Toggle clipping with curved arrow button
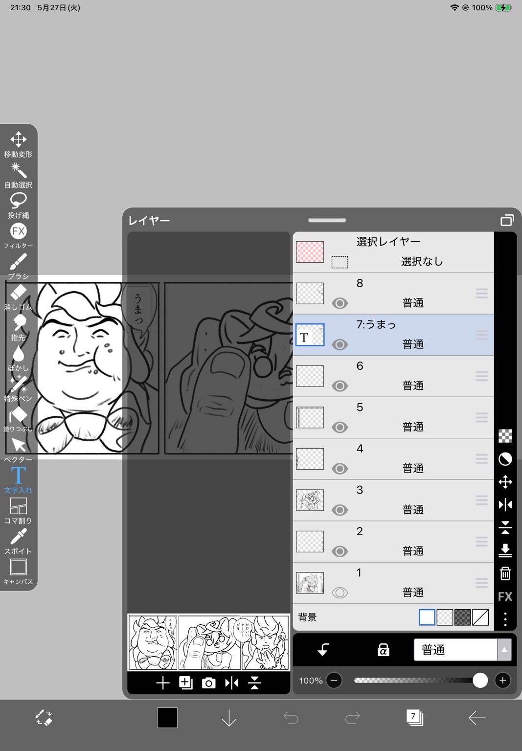This screenshot has height=751, width=522. pos(323,650)
